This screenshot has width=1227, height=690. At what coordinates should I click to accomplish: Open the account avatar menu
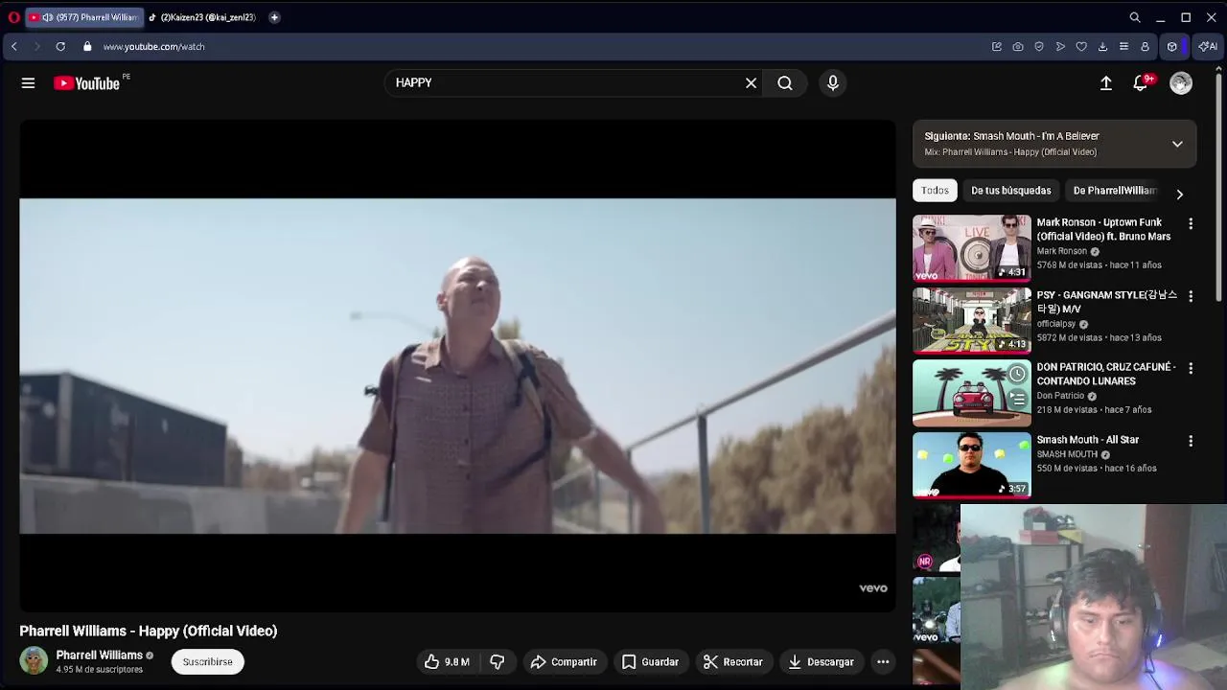[x=1180, y=83]
